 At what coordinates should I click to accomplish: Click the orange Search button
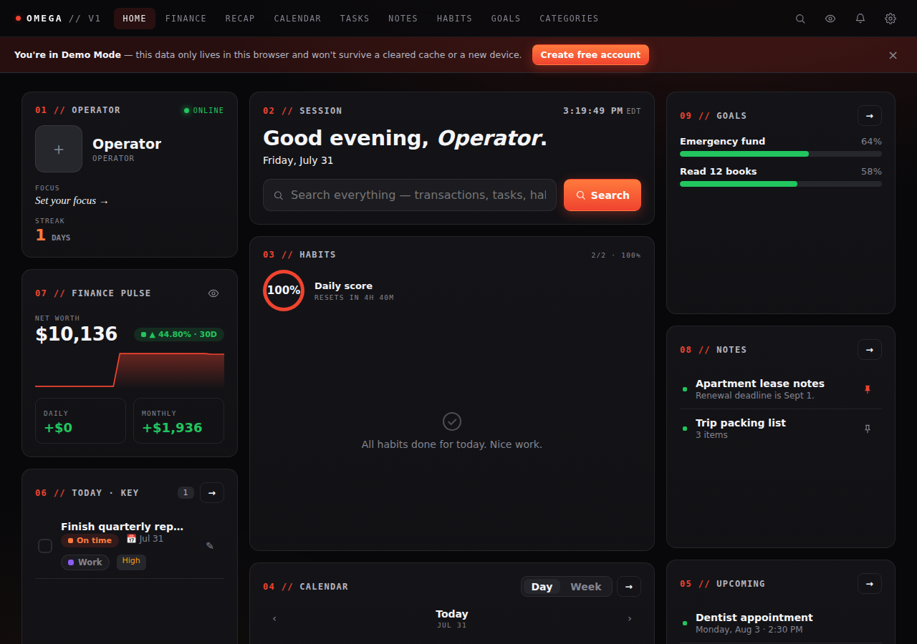(x=602, y=195)
